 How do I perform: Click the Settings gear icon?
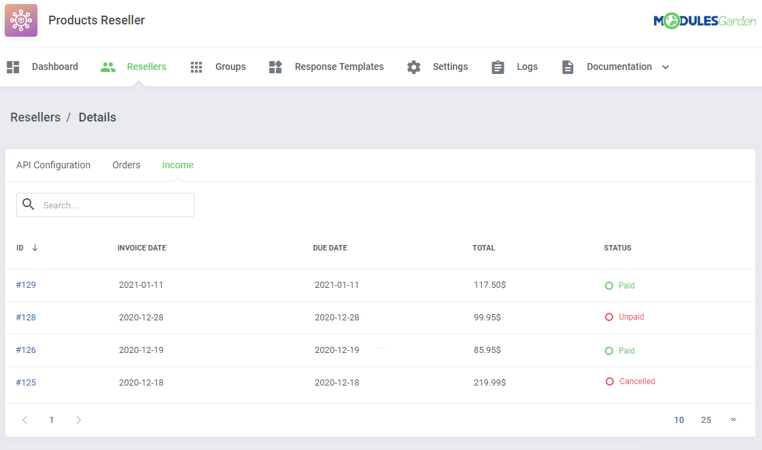[x=413, y=67]
